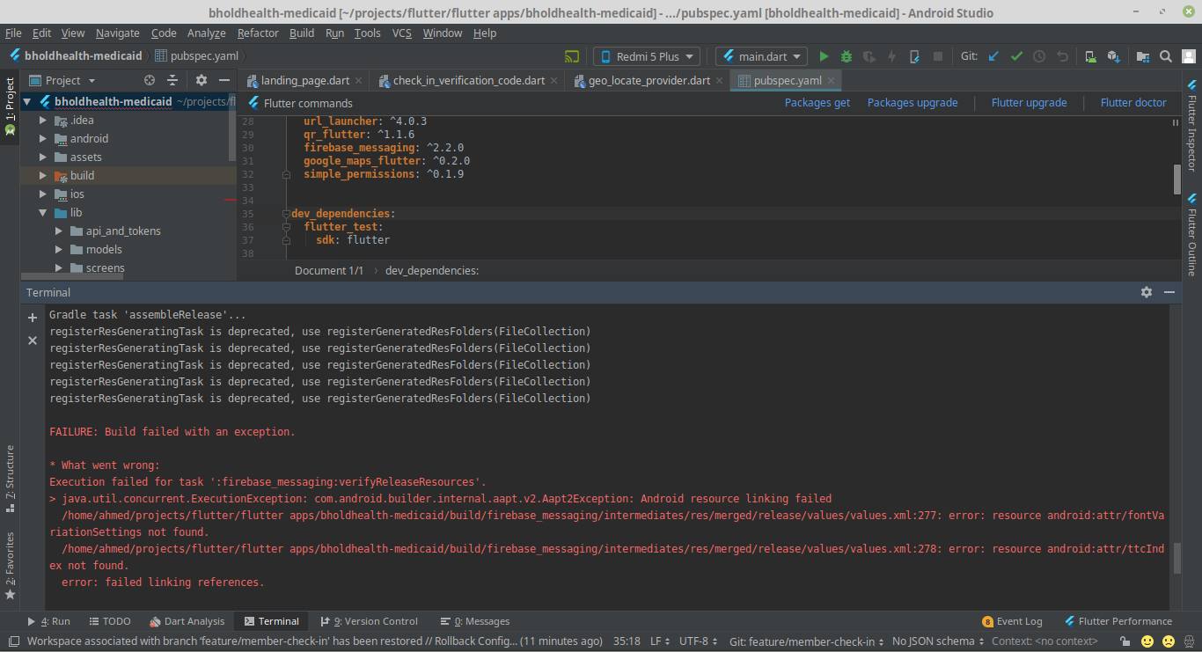Expand the api_and_tokens folder

[x=59, y=231]
